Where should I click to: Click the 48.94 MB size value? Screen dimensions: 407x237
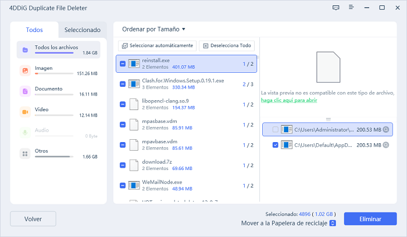click(182, 189)
